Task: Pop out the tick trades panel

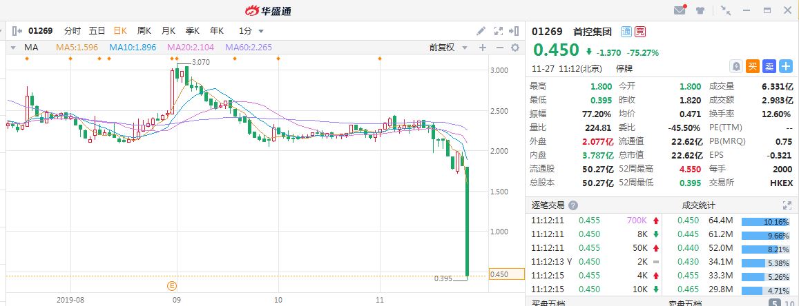Action: [787, 205]
